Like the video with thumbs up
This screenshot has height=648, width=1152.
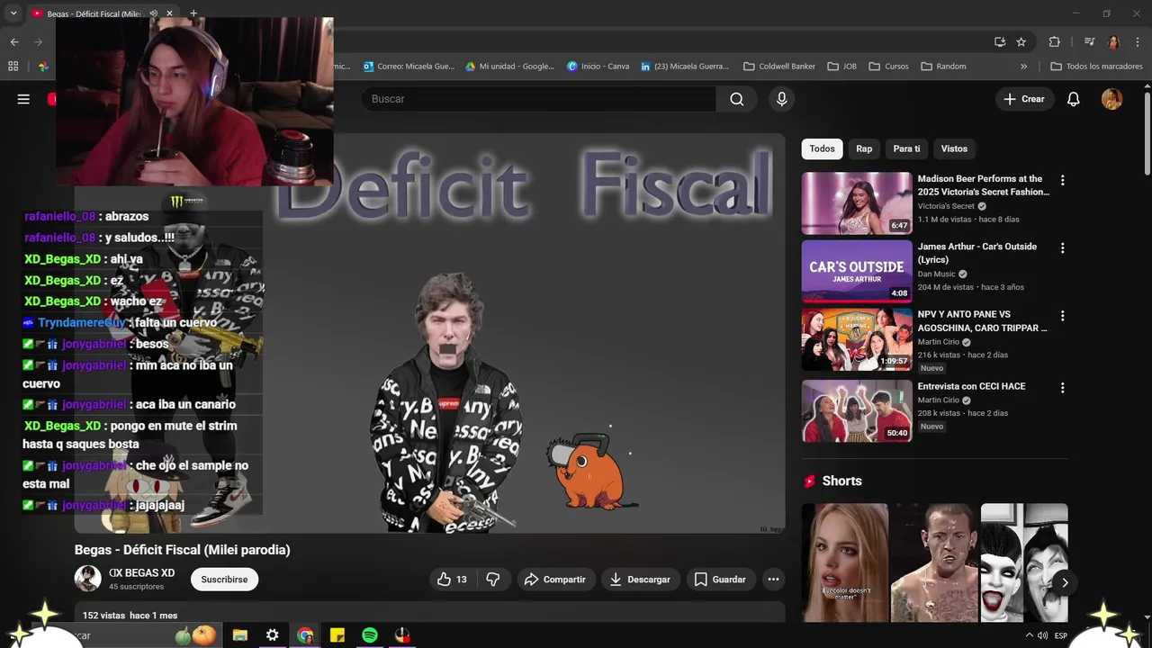coord(452,580)
